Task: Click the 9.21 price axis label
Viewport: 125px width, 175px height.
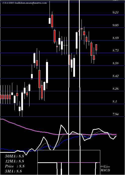Action: (x=115, y=12)
